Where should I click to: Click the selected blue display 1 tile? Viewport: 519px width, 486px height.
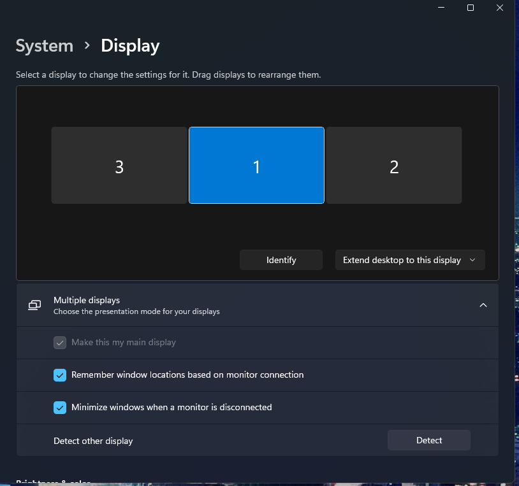(x=256, y=166)
